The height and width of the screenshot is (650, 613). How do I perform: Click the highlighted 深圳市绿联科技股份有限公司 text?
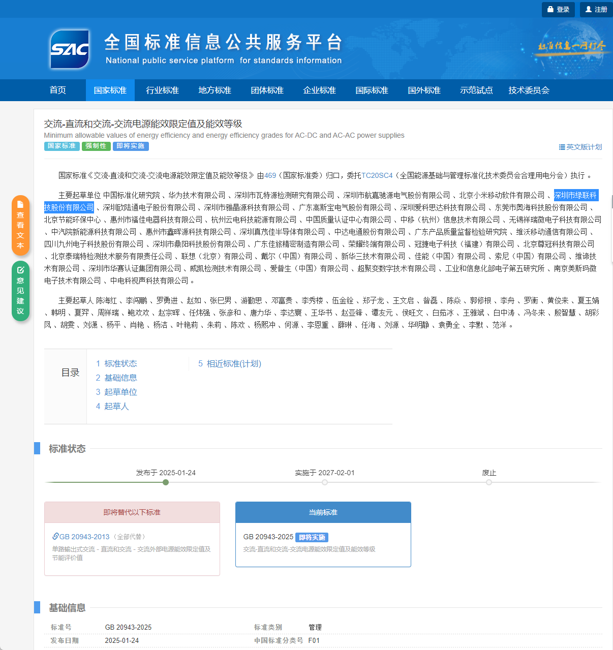click(x=576, y=195)
